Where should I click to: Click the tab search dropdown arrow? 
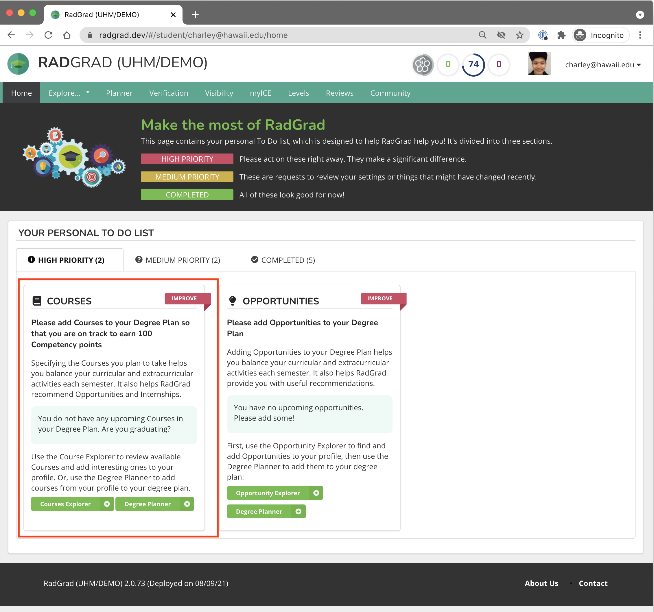[640, 15]
